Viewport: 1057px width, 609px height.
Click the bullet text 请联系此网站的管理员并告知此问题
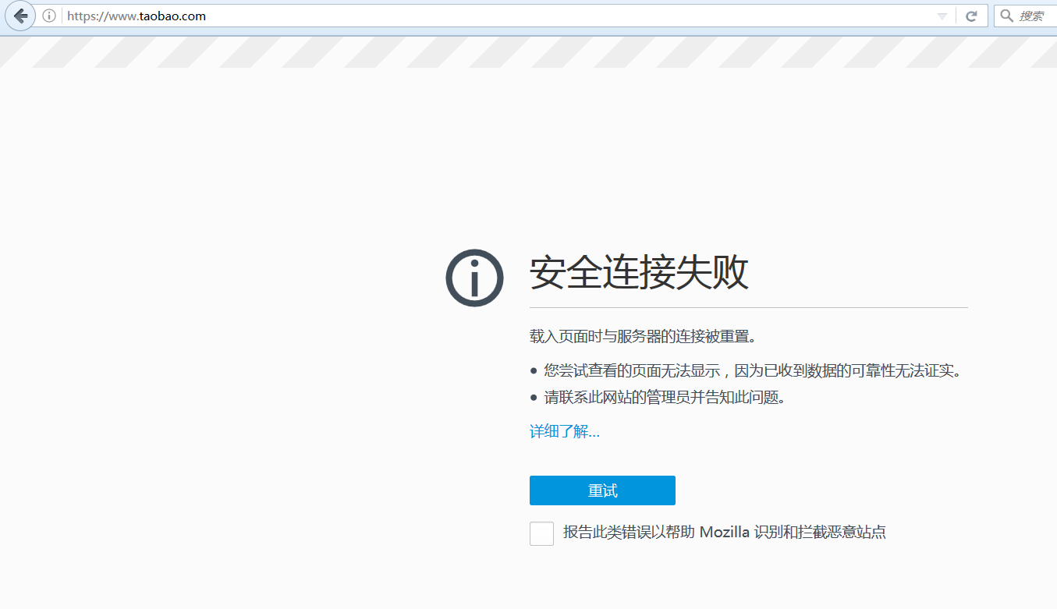point(664,397)
